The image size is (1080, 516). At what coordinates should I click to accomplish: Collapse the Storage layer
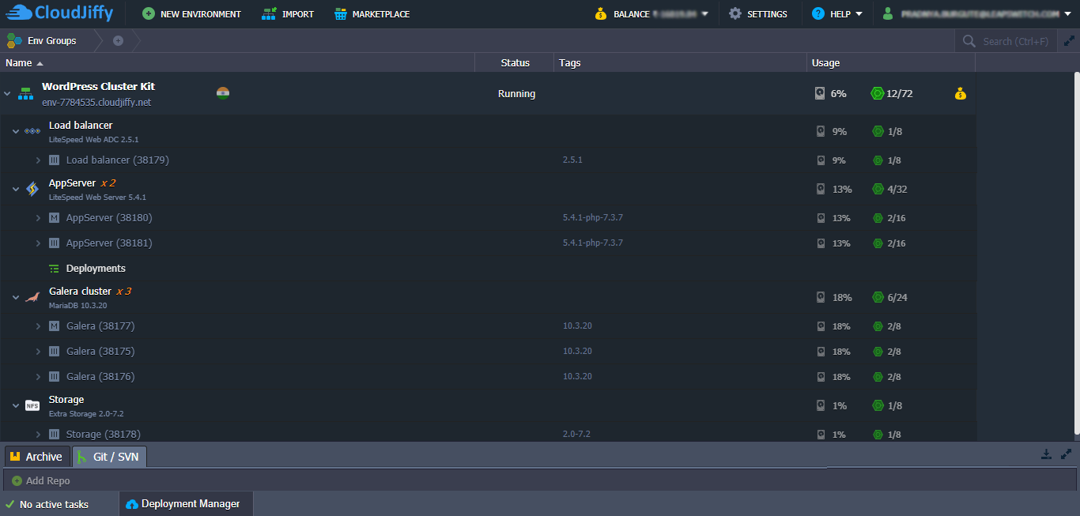tap(16, 405)
